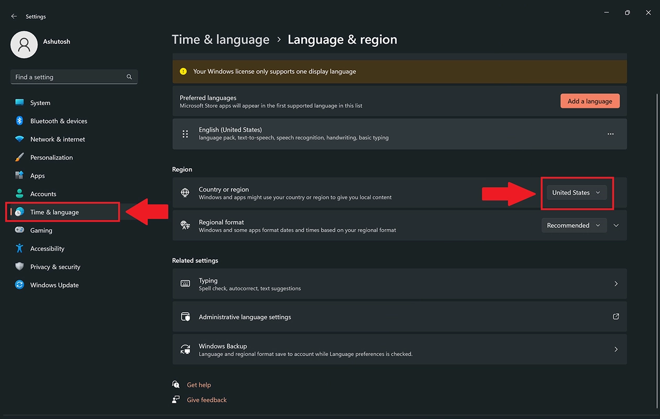Click the Gaming controller icon
The width and height of the screenshot is (660, 419).
[19, 230]
